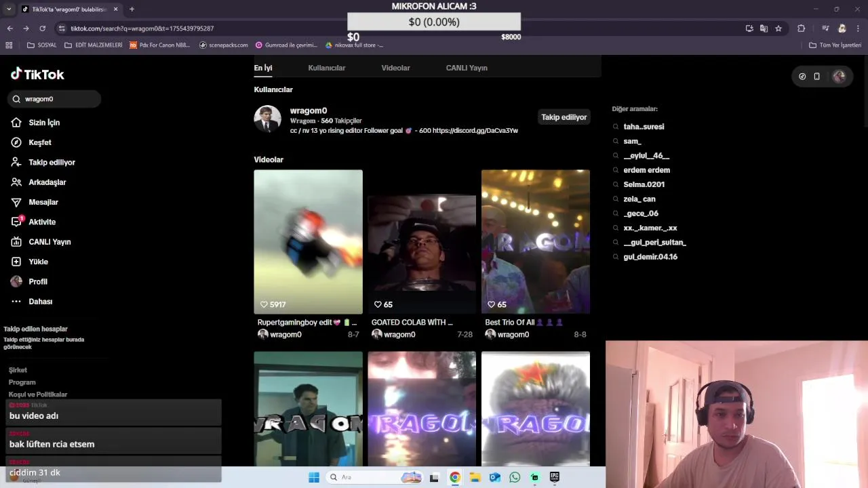Open the wragom0 user avatar
Viewport: 868px width, 488px height.
tap(267, 119)
